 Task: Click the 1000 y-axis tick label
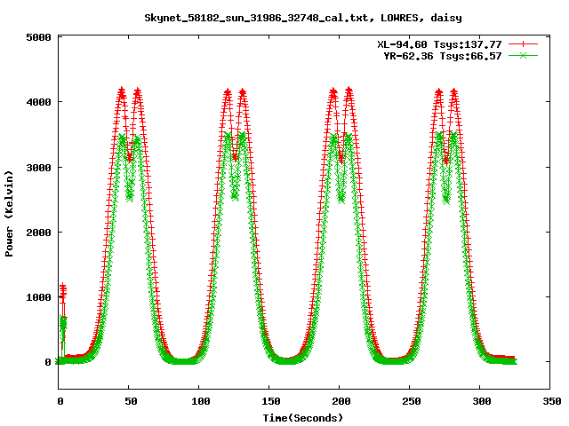(38, 297)
